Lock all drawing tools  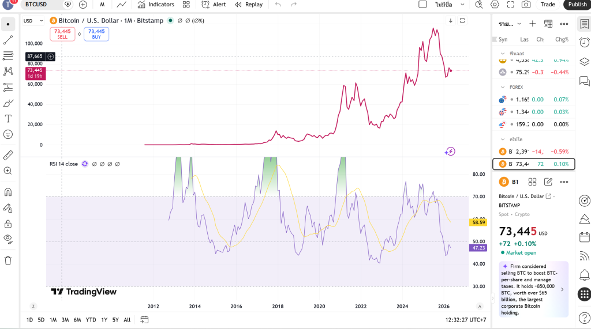(x=8, y=224)
